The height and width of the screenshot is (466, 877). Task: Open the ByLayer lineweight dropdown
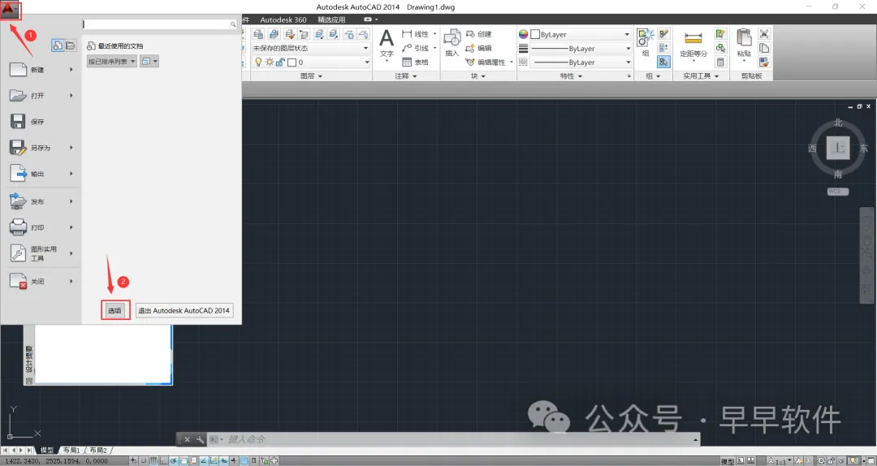coord(581,49)
